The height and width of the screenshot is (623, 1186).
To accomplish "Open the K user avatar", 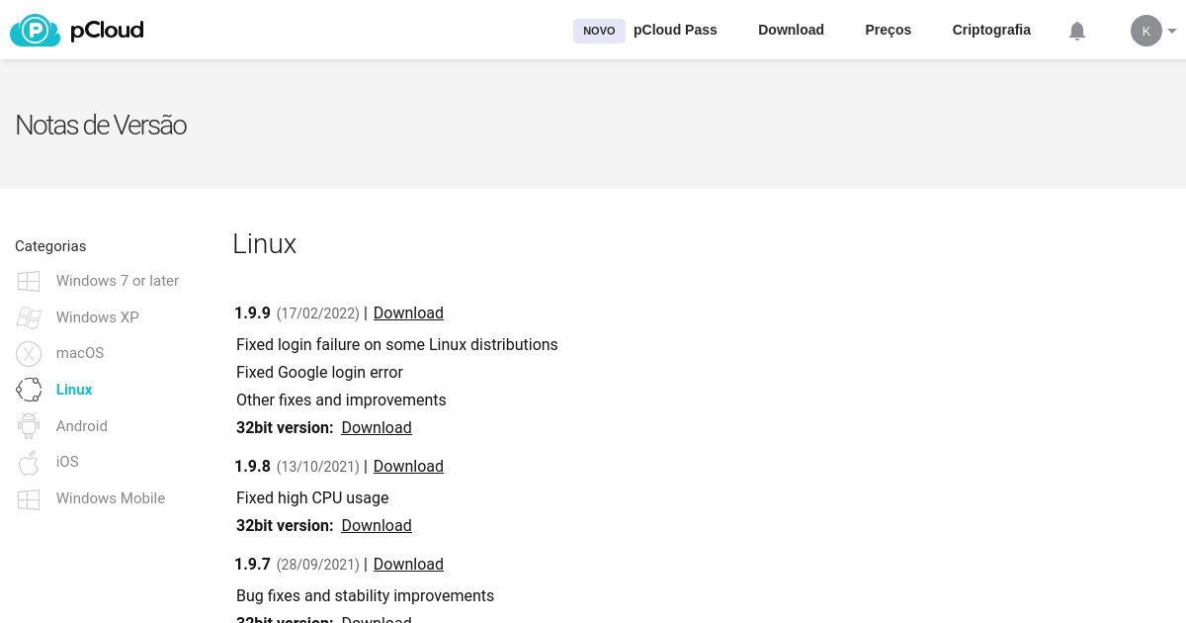I will pyautogui.click(x=1145, y=31).
